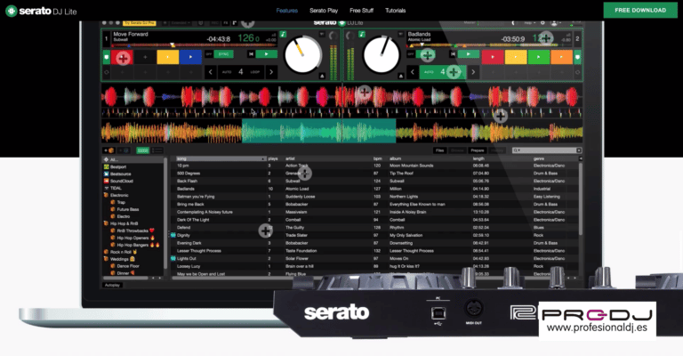Click the add crate icon in library
This screenshot has width=683, height=356.
click(108, 150)
